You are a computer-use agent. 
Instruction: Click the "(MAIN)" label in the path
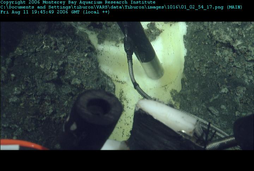tap(234, 7)
